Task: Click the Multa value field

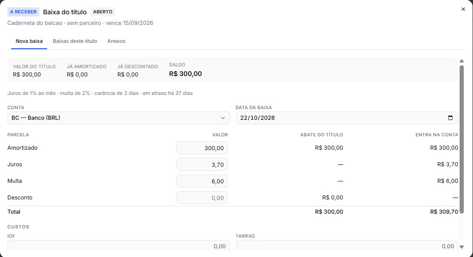Action: pos(202,181)
